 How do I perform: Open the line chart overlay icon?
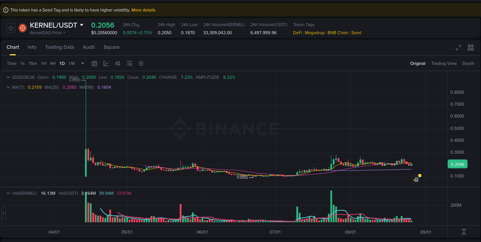click(106, 63)
